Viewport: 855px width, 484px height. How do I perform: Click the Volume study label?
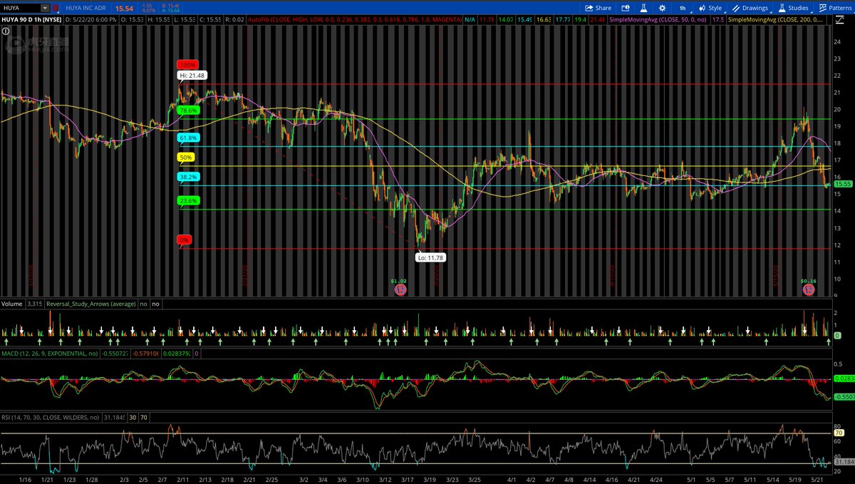(x=12, y=304)
